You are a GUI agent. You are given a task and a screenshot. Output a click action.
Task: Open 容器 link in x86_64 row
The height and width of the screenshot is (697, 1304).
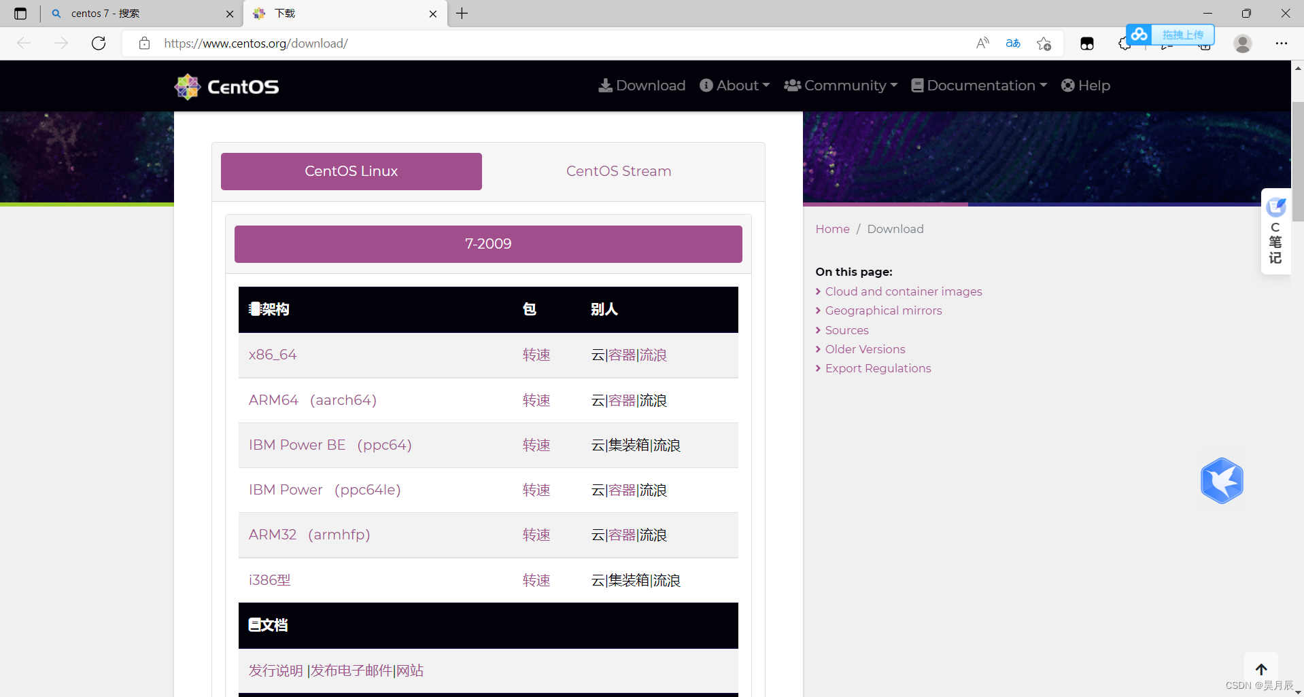pyautogui.click(x=622, y=355)
